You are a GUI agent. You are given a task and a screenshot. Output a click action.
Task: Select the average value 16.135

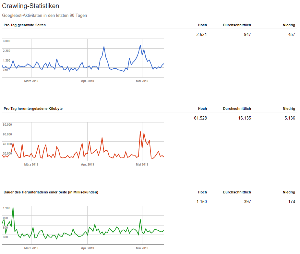coord(245,118)
